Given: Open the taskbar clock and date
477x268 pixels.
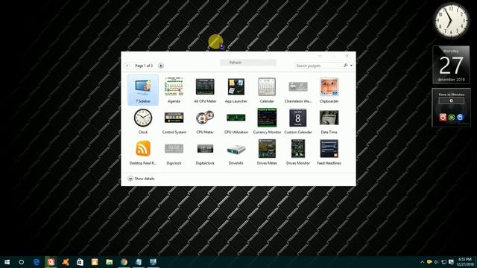Looking at the screenshot, I should tap(464, 262).
